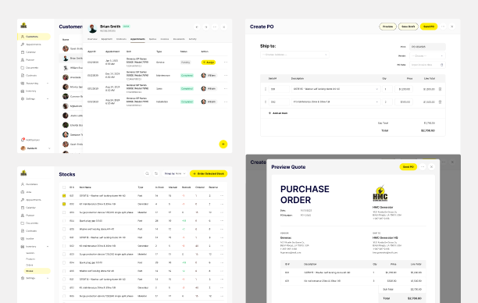The height and width of the screenshot is (303, 478).
Task: Select Stocks submenu item under Inventory
Action: 37,271
